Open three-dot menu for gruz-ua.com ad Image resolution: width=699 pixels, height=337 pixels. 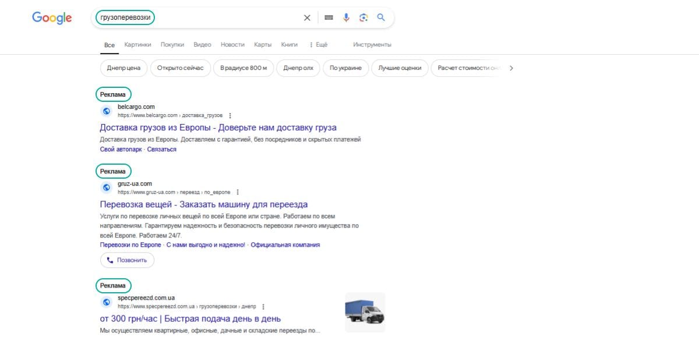[238, 192]
